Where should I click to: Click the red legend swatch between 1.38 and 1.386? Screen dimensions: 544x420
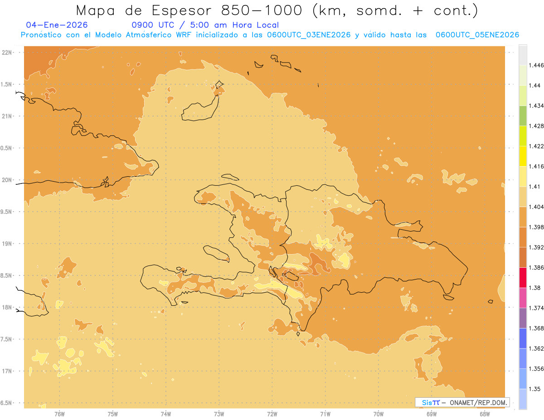coord(523,278)
